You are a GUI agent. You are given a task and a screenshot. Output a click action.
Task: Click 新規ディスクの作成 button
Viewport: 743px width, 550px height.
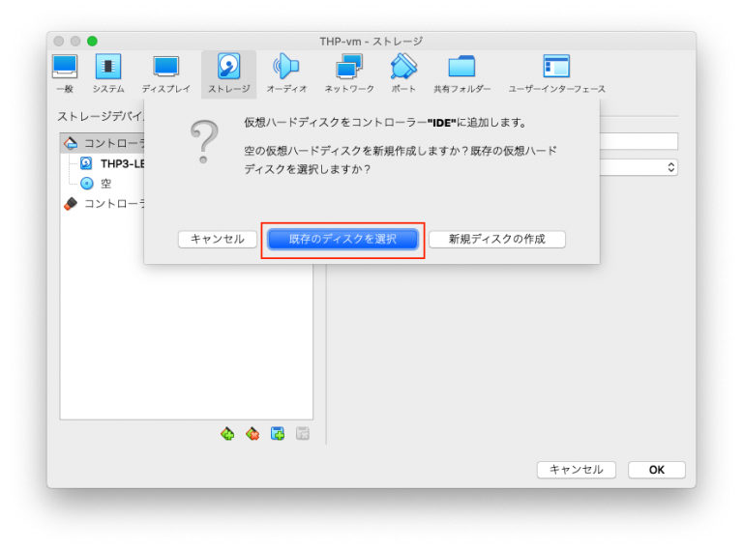coord(497,239)
